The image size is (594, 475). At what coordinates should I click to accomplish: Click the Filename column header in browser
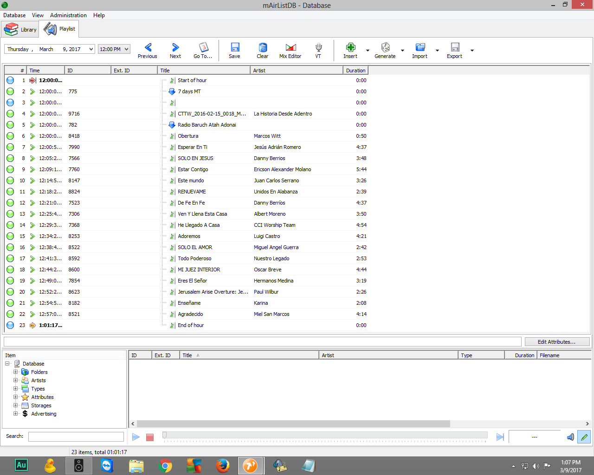coord(564,355)
